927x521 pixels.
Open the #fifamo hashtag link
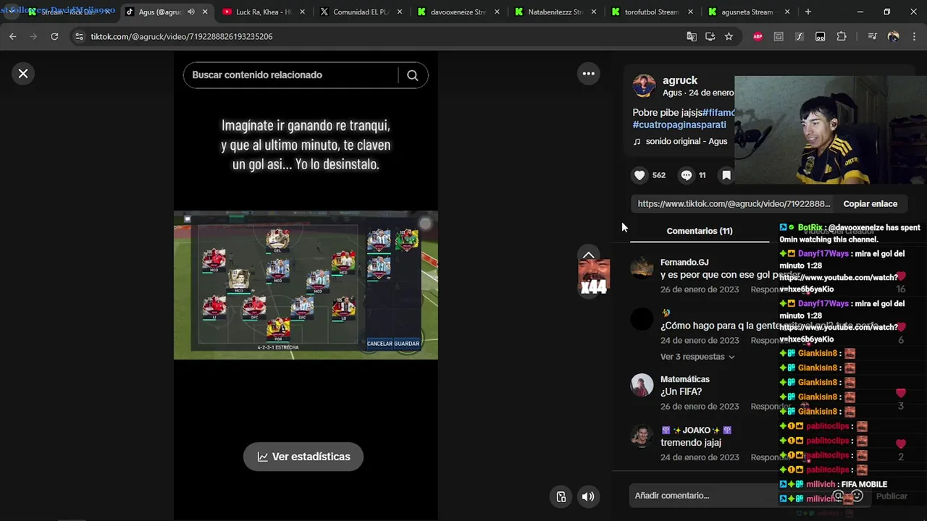[718, 113]
